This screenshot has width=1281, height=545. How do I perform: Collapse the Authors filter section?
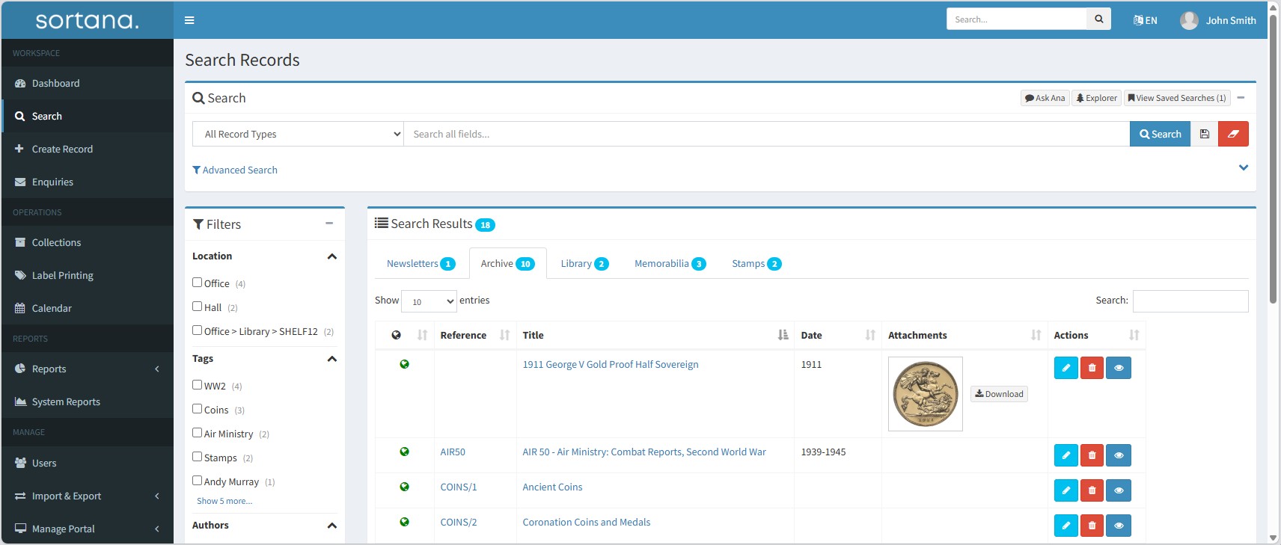point(332,526)
